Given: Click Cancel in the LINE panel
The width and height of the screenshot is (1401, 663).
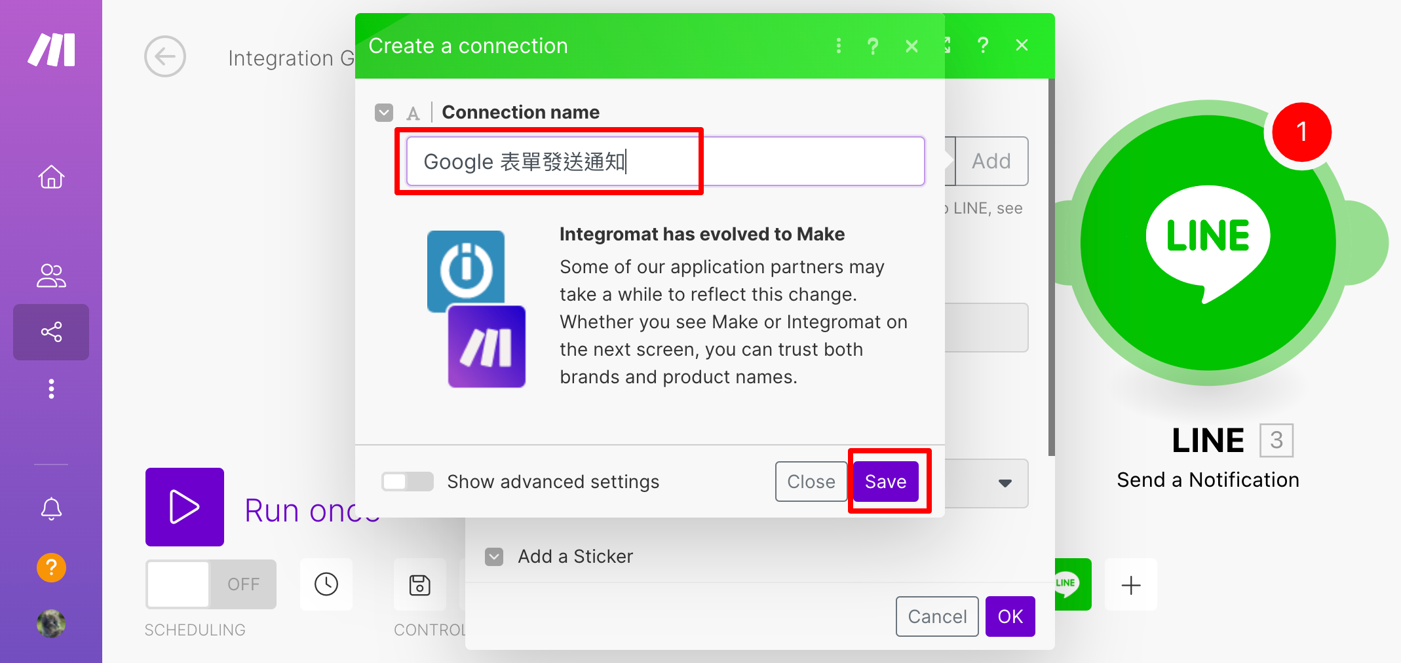Looking at the screenshot, I should (x=937, y=616).
